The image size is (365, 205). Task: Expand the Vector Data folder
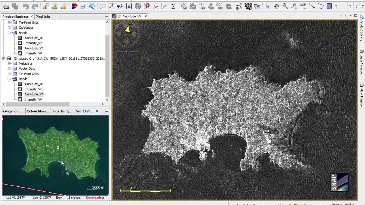9,69
